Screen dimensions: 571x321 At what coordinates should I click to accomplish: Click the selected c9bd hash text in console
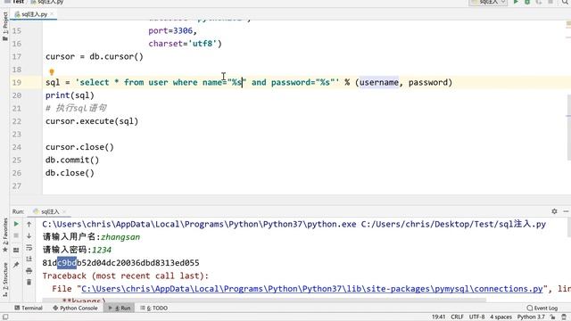[67, 263]
